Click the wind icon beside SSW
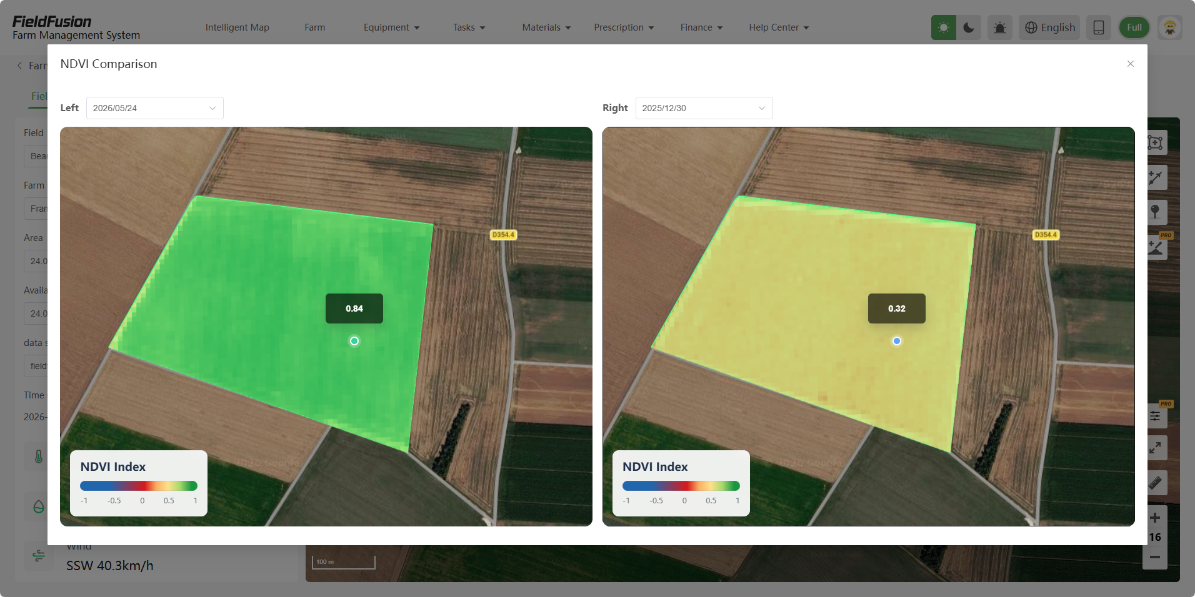 39,556
